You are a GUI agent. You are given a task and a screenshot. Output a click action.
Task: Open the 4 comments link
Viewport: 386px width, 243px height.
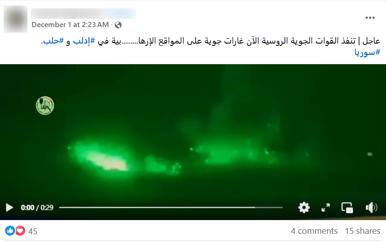[314, 231]
